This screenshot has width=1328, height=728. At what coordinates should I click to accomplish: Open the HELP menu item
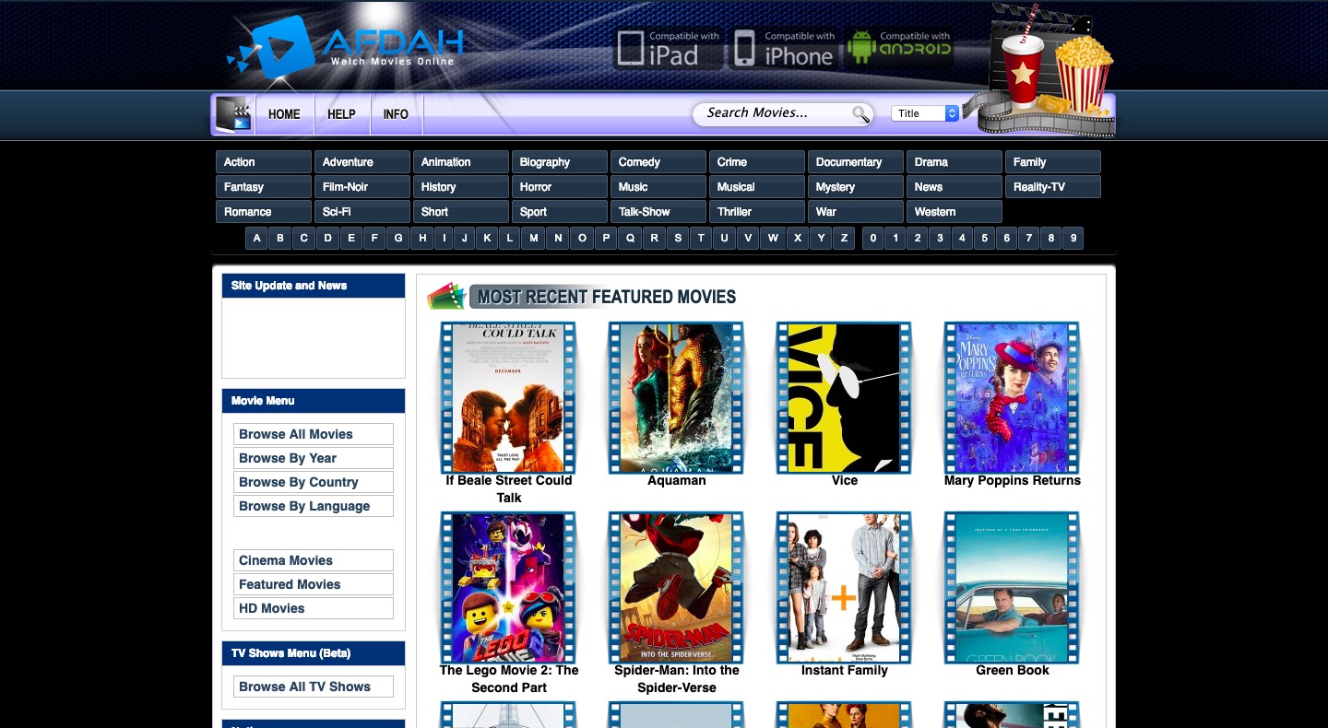341,114
